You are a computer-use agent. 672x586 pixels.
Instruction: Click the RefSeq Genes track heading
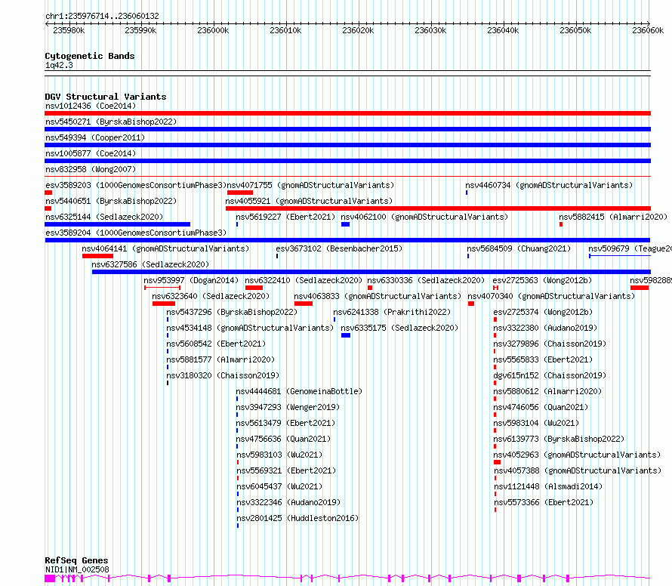point(76,560)
